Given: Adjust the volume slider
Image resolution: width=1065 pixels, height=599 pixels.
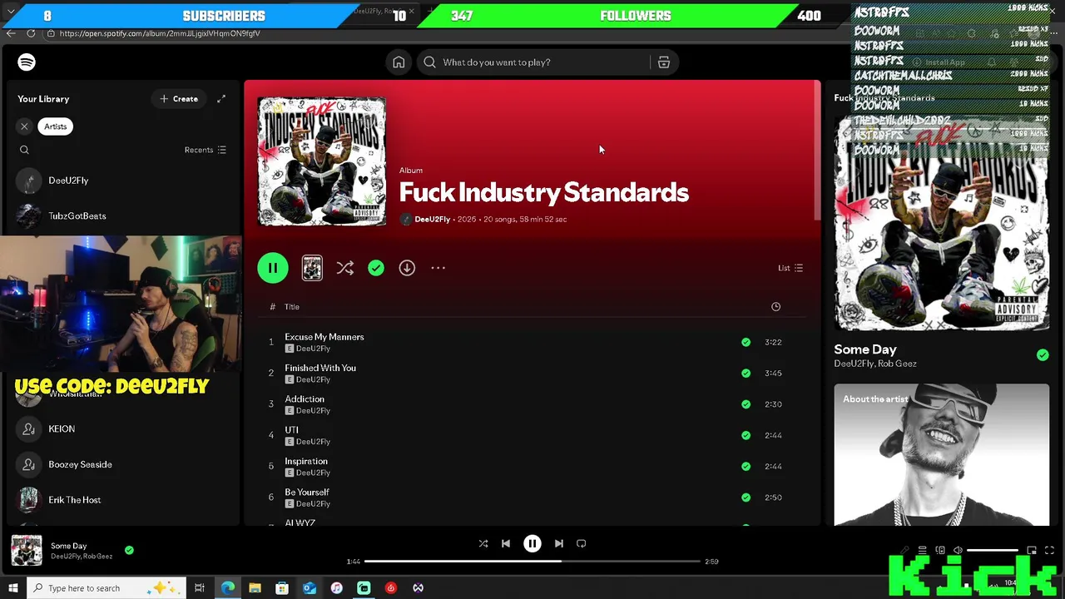Looking at the screenshot, I should pos(993,551).
